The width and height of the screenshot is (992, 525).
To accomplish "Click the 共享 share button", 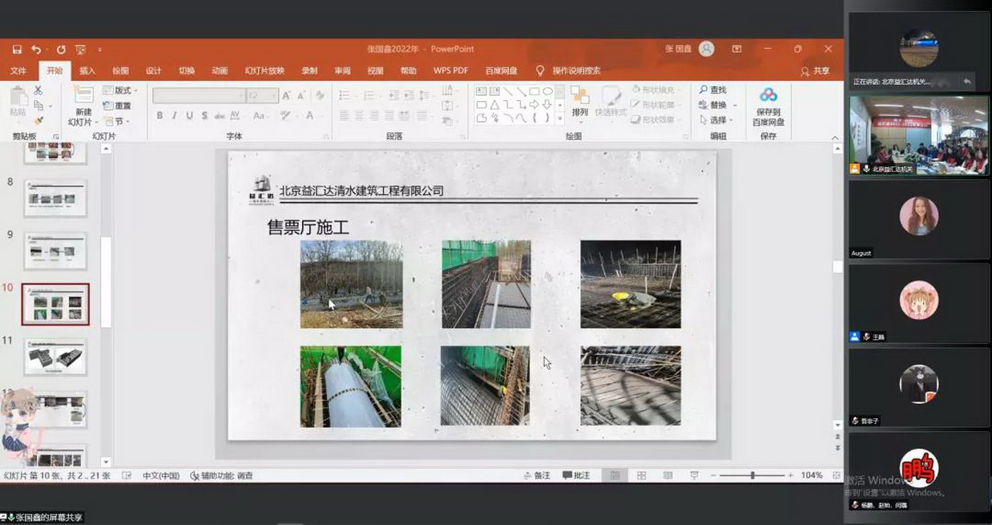I will point(815,71).
